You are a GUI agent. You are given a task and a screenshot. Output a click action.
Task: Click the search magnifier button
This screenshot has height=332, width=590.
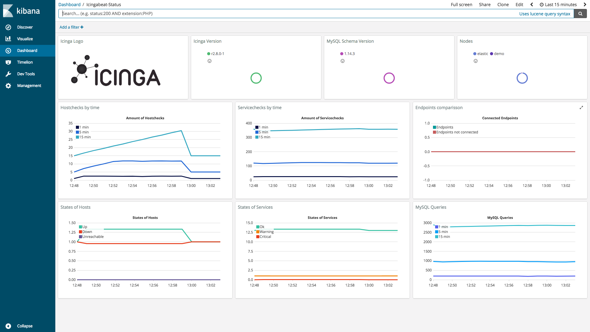tap(580, 14)
